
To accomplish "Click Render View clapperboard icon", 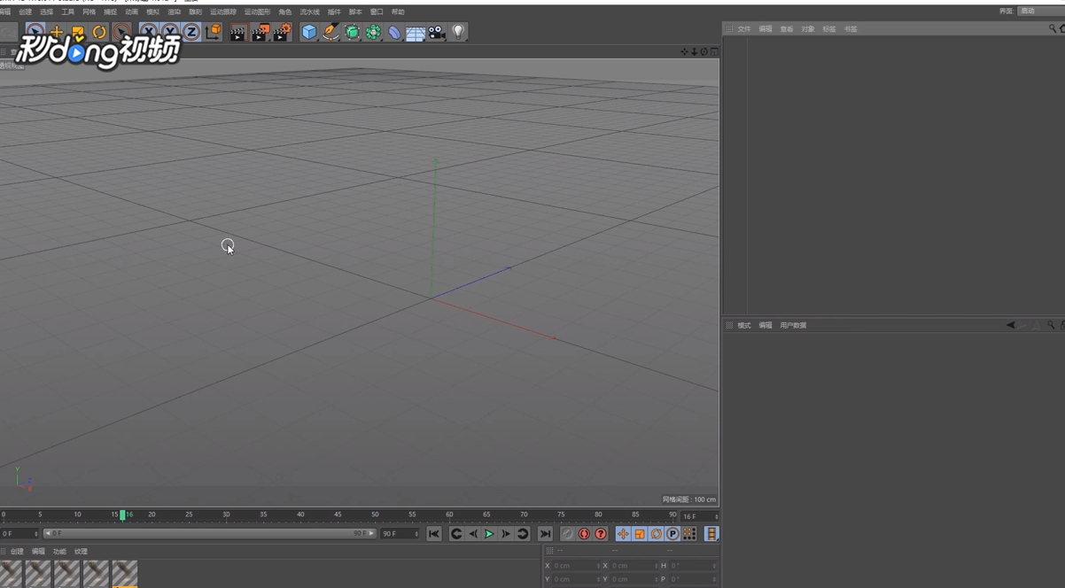I will 237,33.
